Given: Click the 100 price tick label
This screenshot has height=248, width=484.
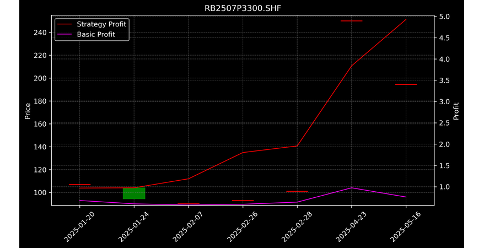Looking at the screenshot, I should pos(40,192).
